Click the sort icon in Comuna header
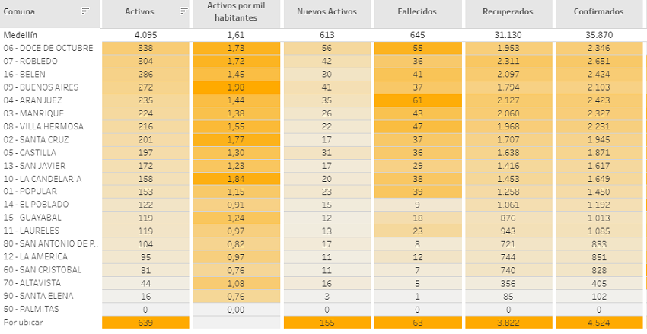Screen dimensions: 647x334 click(85, 11)
